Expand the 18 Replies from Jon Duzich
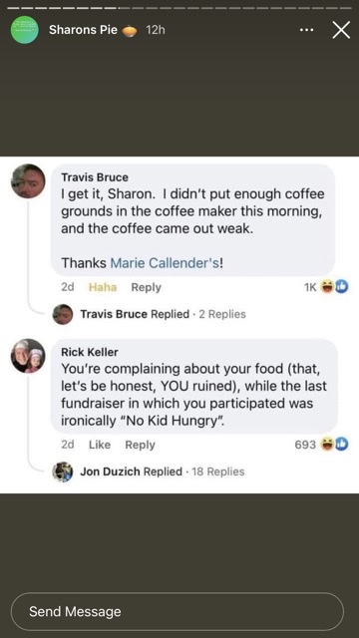 217,472
